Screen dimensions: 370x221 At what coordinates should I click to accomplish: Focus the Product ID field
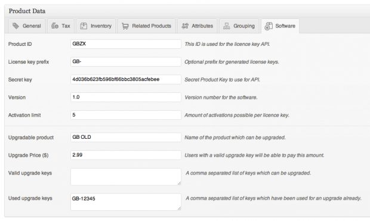[x=126, y=44]
